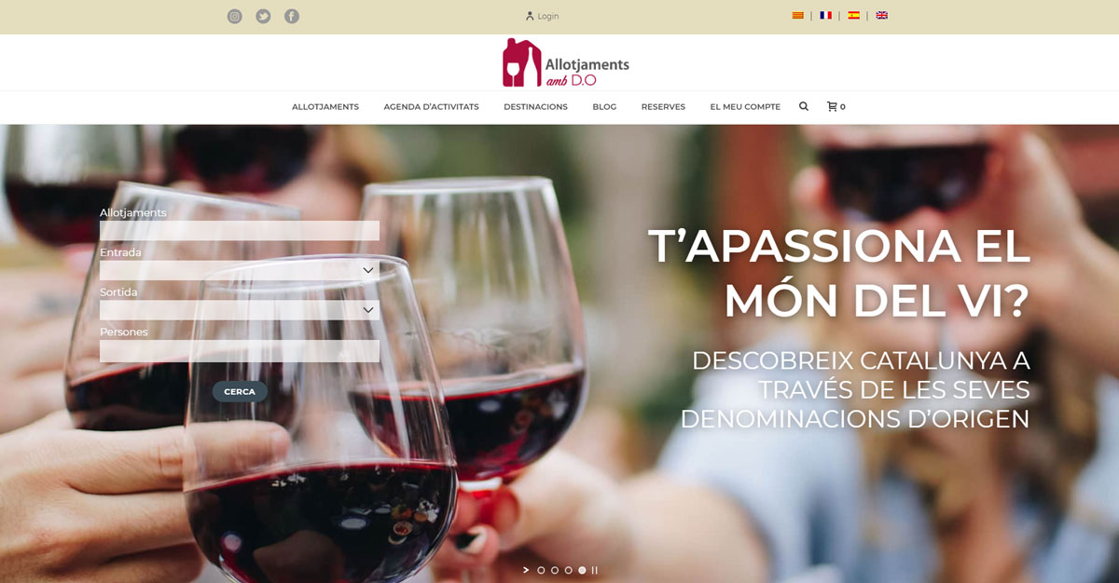
Task: Switch language with the UK flag
Action: point(882,16)
